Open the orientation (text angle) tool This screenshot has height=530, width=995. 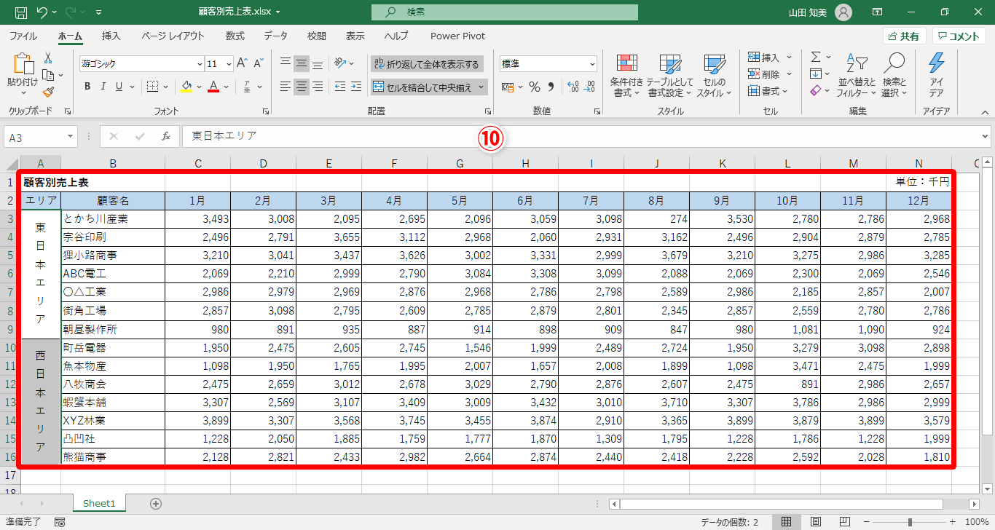click(x=341, y=63)
